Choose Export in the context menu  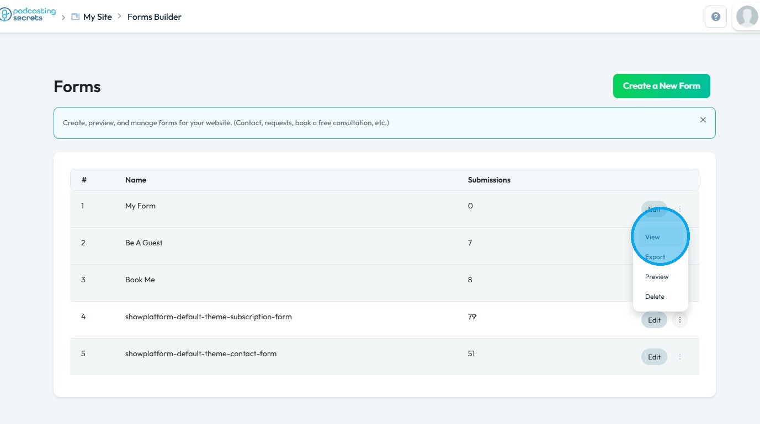655,257
